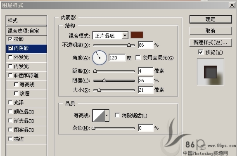The height and width of the screenshot is (156, 237).
Task: Click the angle dial control
Action: coord(100,58)
